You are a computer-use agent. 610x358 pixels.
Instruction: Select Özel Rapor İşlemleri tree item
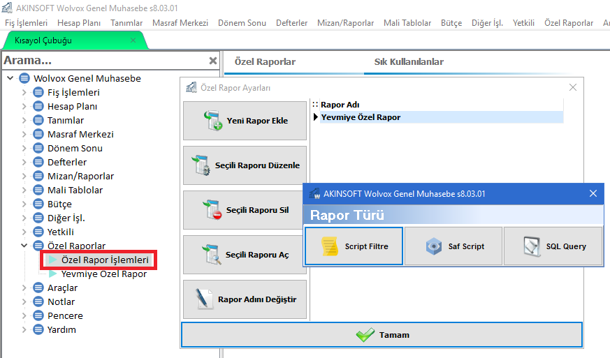[105, 260]
